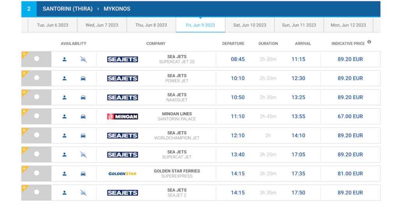Switch to Mon, Jun 12 2023 tab
The image size is (399, 204).
coord(348,25)
